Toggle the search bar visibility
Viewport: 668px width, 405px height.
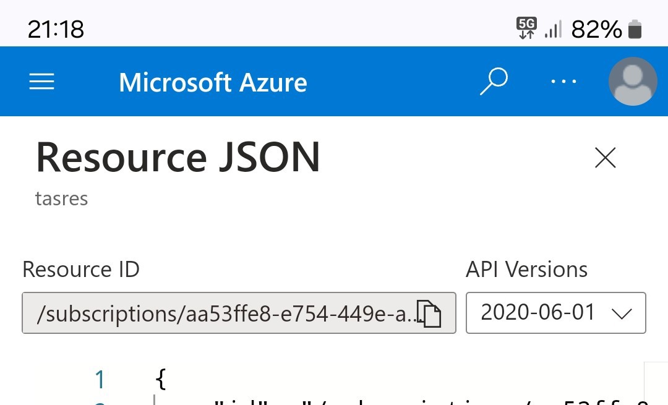tap(493, 81)
